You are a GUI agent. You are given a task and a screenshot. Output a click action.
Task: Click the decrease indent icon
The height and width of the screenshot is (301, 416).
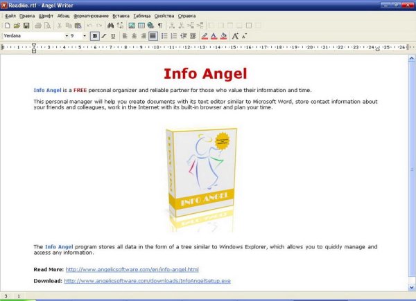click(x=184, y=36)
